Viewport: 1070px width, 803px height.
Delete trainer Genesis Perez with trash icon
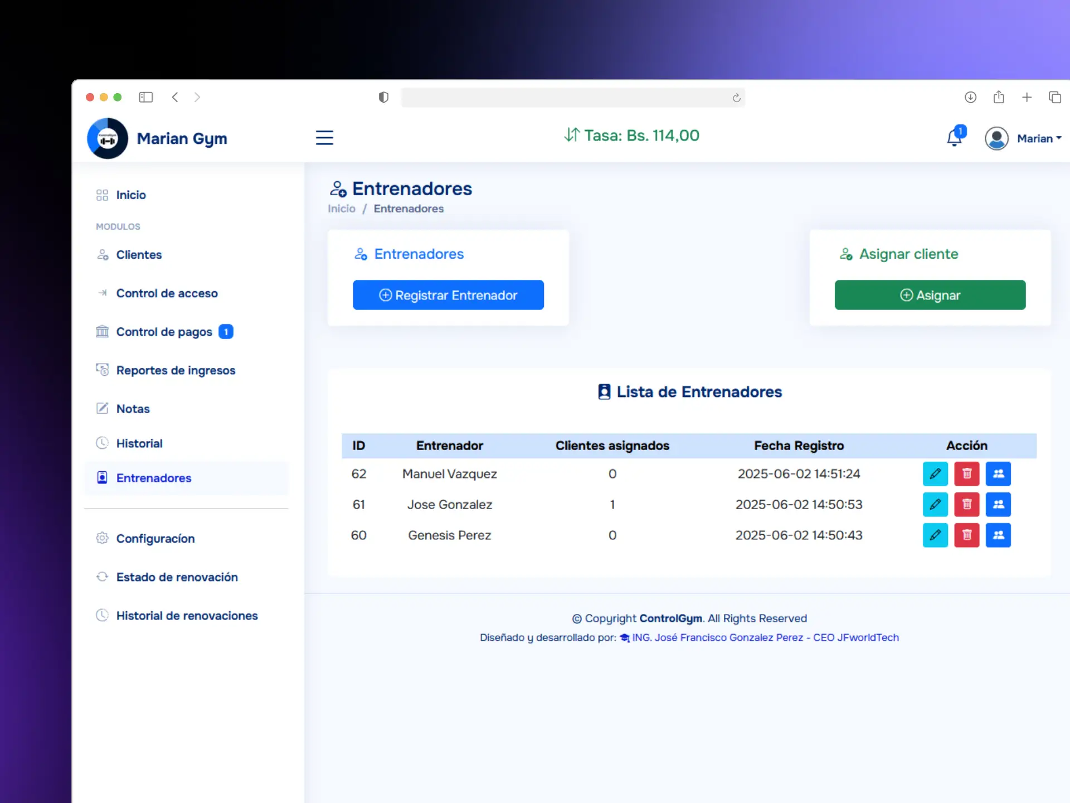coord(967,535)
